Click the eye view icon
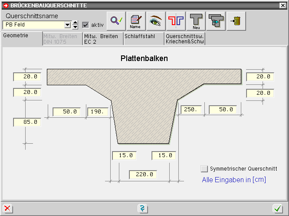Screen dimensions: 289x216 [x=155, y=20]
